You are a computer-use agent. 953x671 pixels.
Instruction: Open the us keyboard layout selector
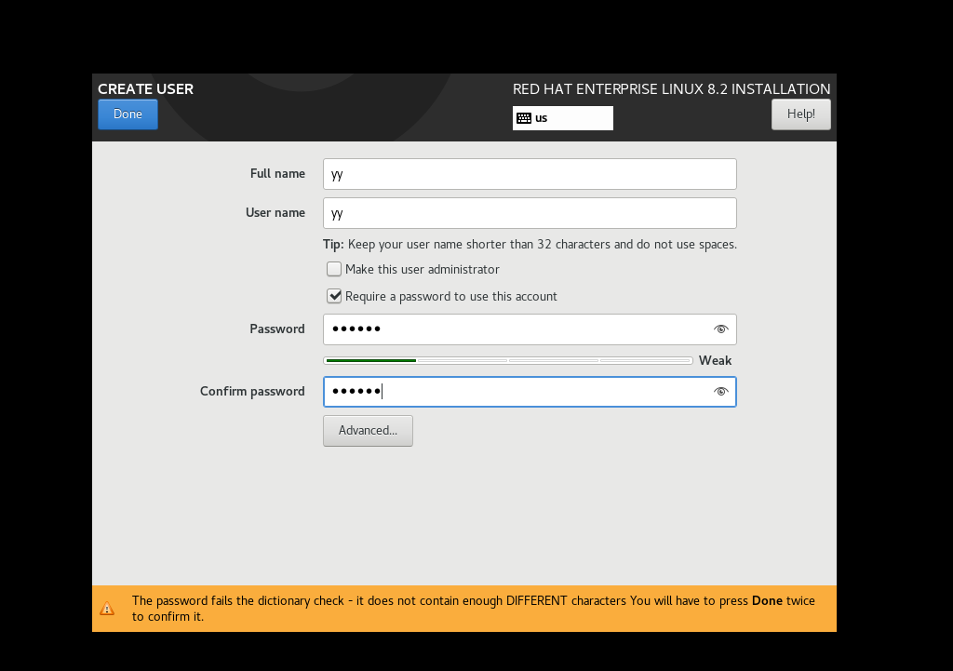point(563,118)
